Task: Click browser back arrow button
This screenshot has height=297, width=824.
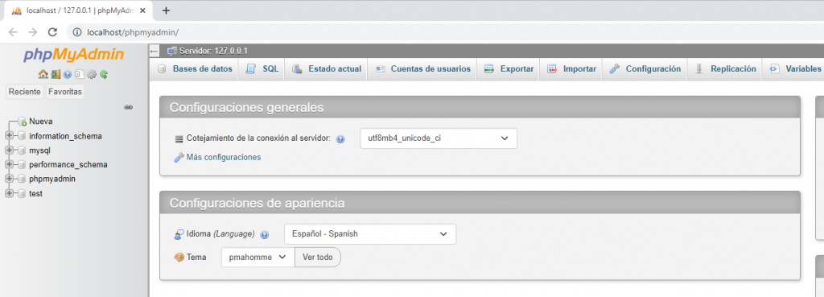Action: pyautogui.click(x=13, y=32)
